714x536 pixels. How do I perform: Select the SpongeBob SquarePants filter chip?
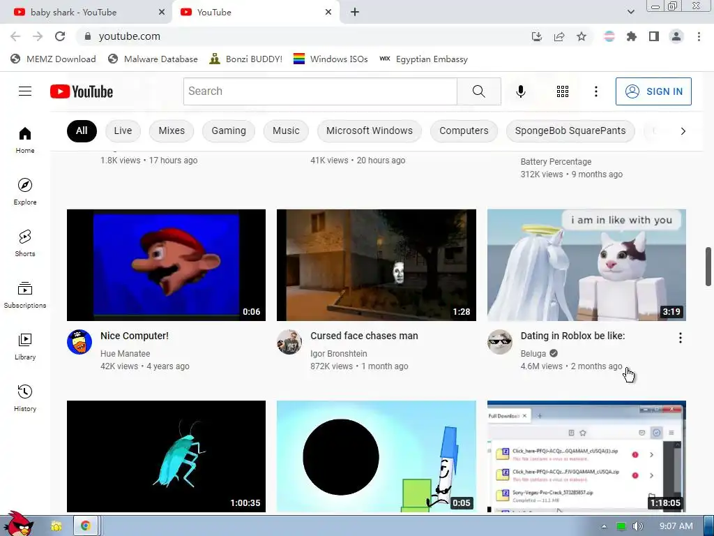pyautogui.click(x=570, y=131)
